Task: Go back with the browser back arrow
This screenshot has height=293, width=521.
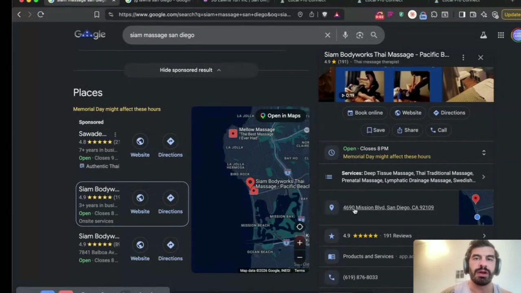Action: click(x=19, y=15)
